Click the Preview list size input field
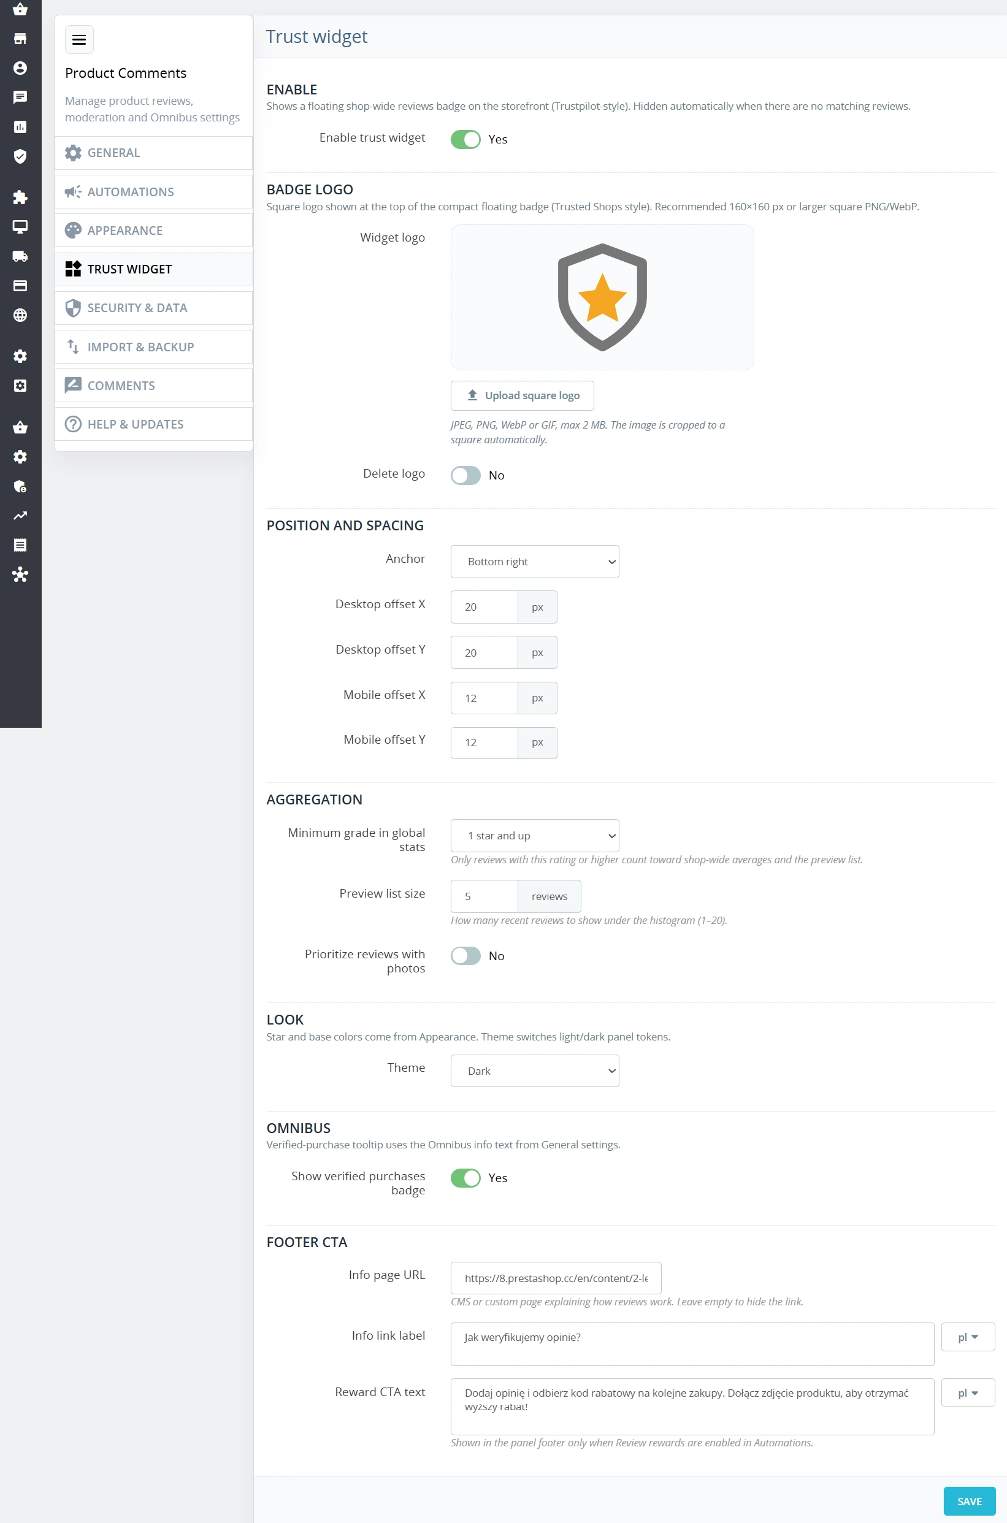1007x1523 pixels. [x=484, y=896]
